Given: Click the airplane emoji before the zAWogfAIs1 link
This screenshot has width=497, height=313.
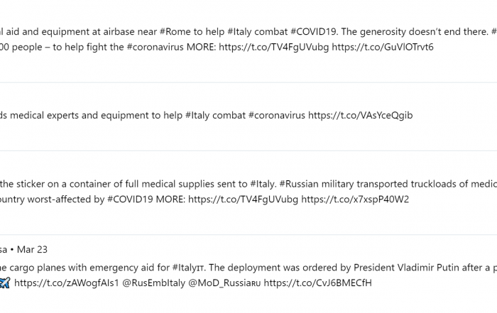Looking at the screenshot, I should coord(4,282).
